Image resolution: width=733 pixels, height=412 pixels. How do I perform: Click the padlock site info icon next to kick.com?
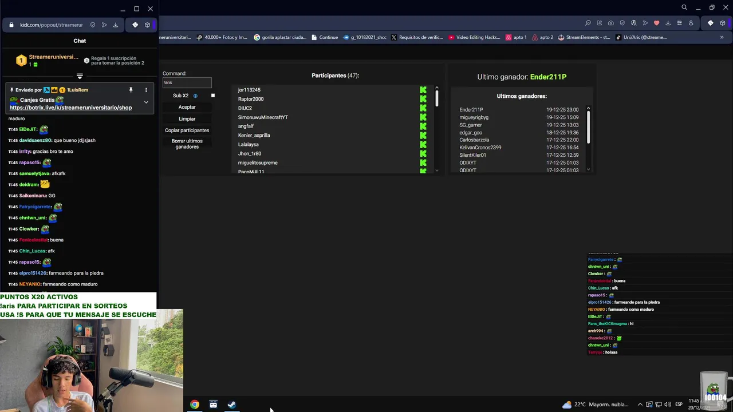point(11,25)
